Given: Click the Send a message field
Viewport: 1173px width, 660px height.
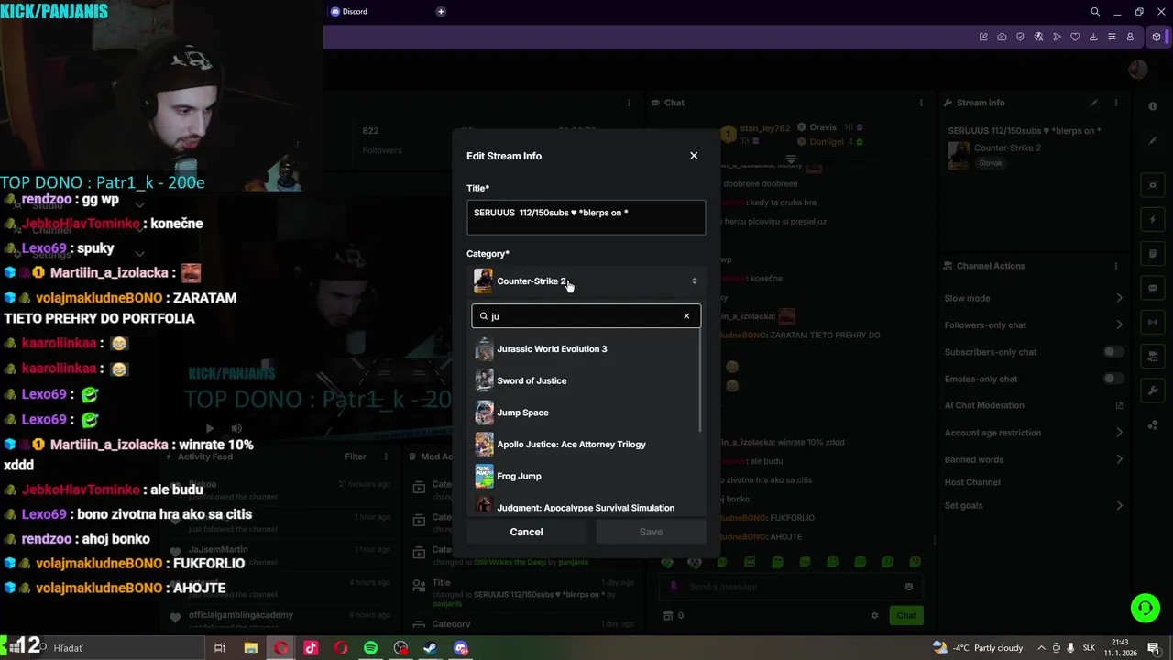Looking at the screenshot, I should [x=793, y=587].
